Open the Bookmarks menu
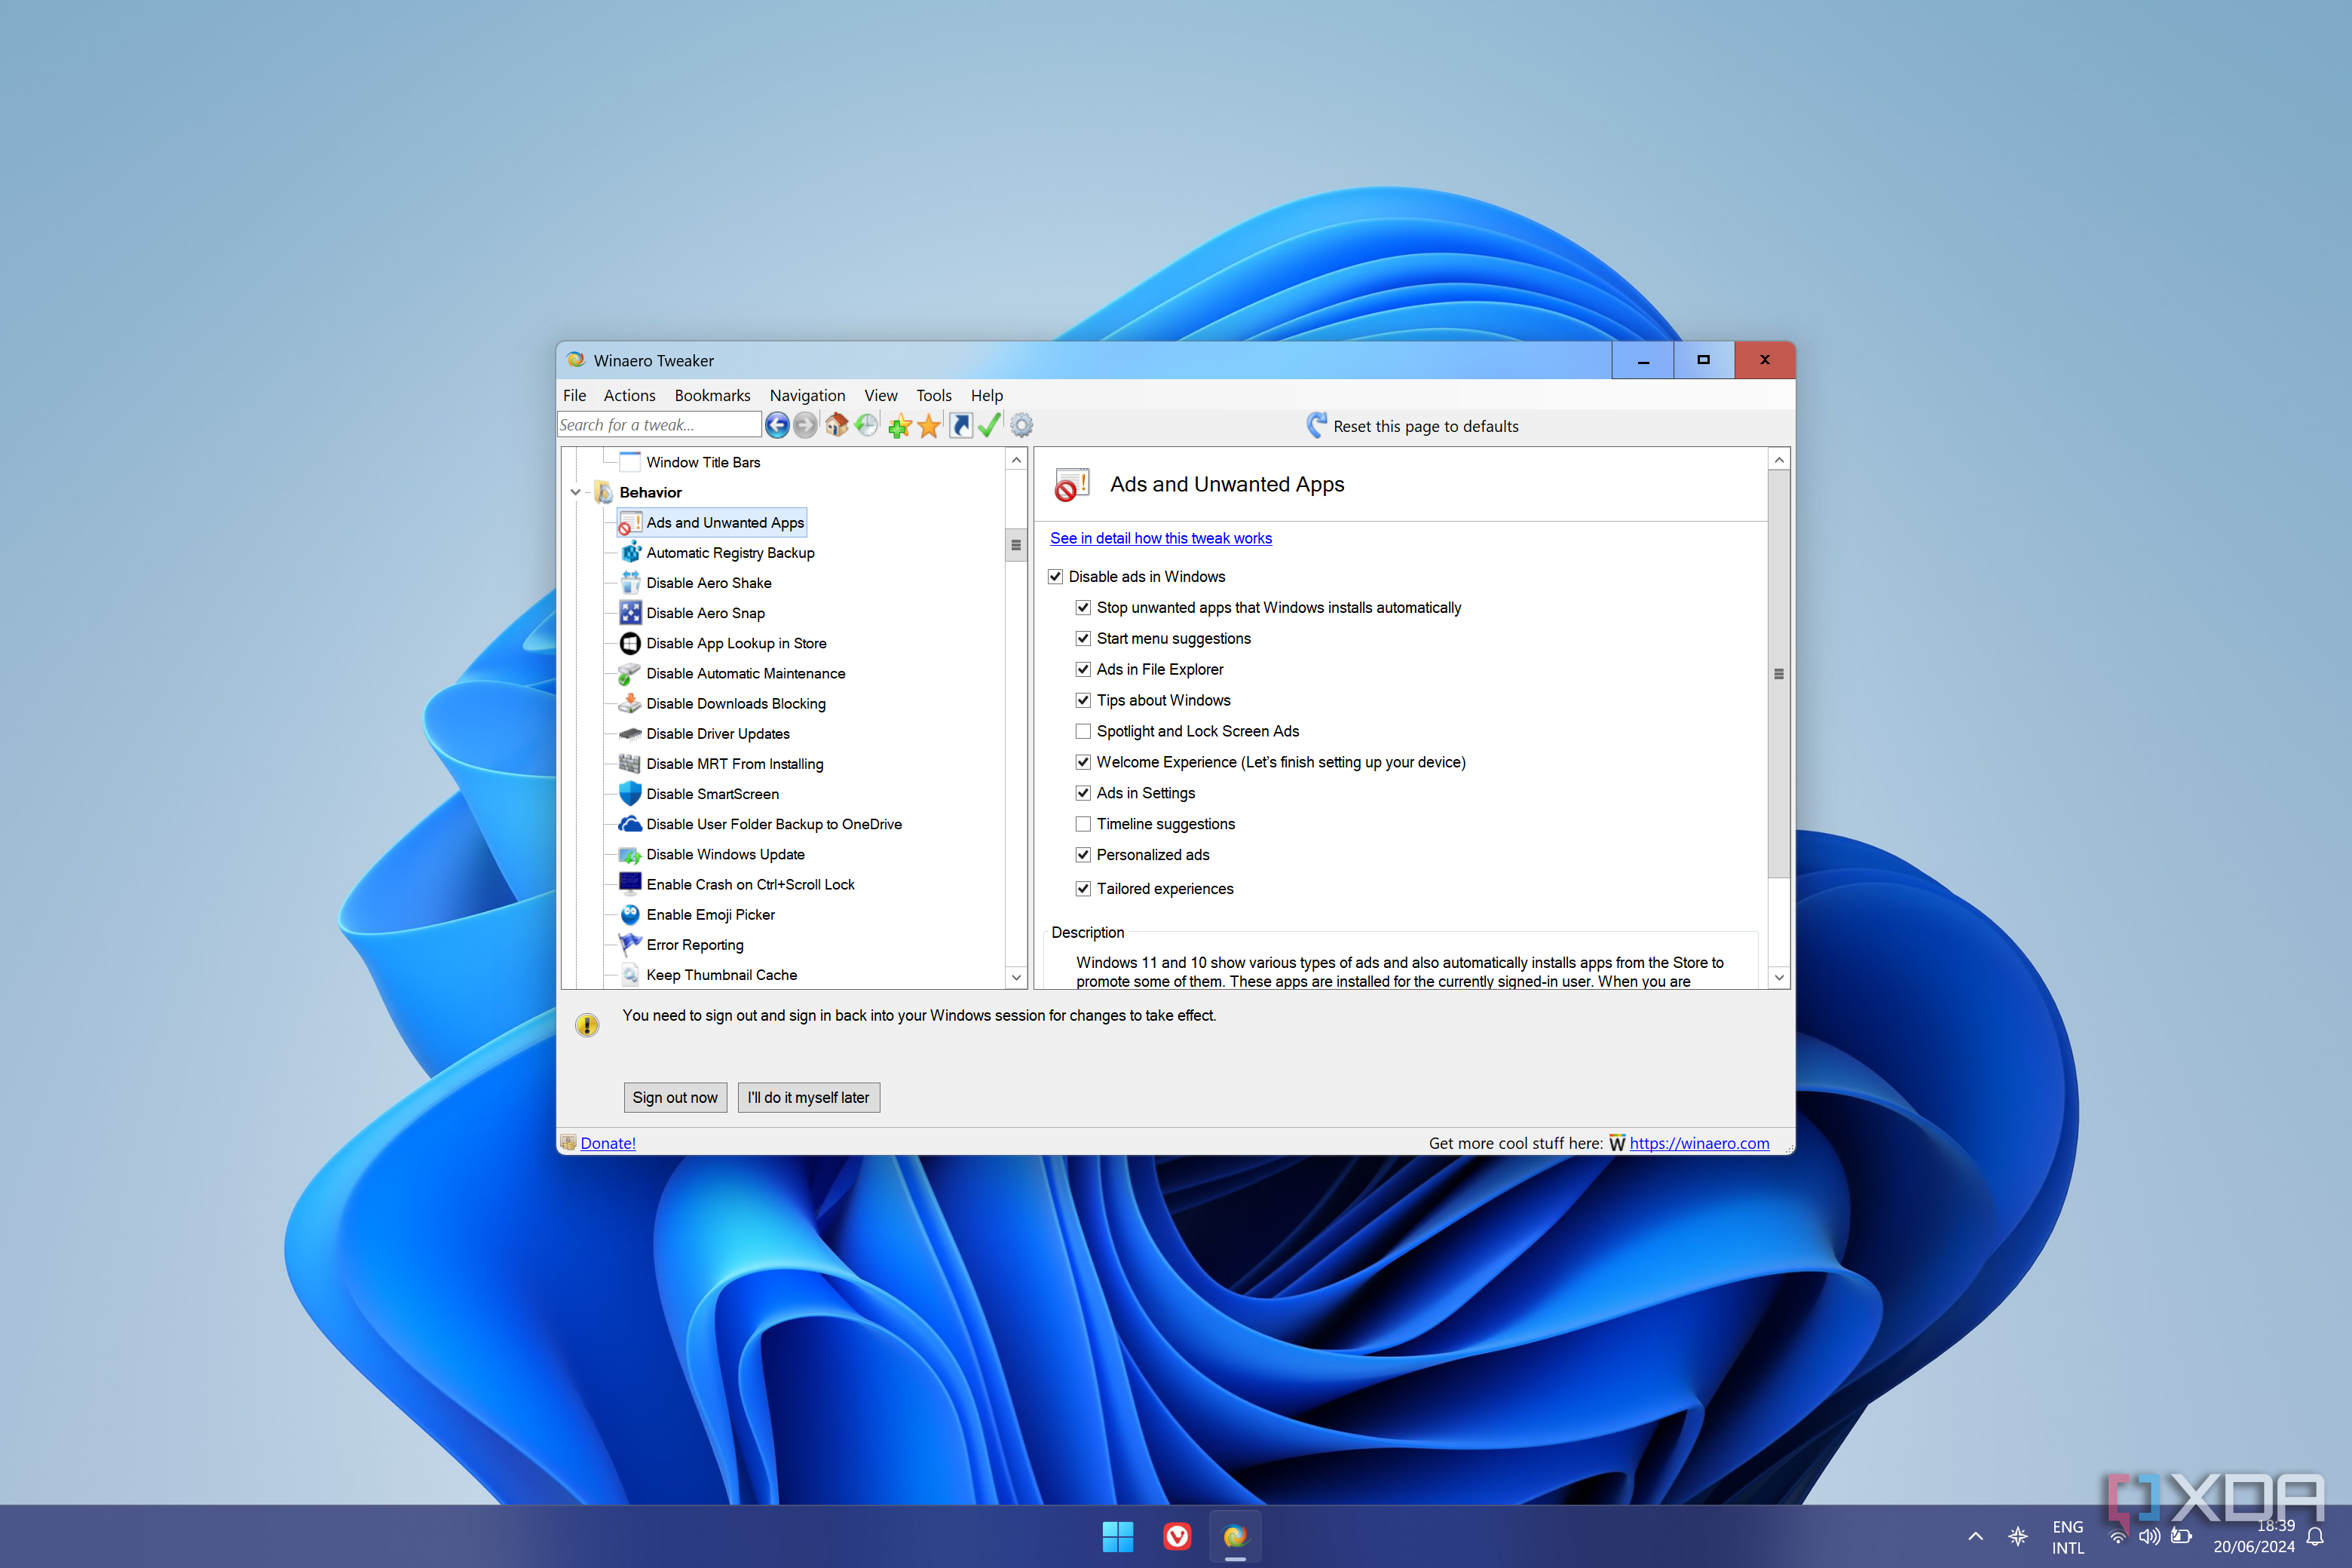This screenshot has width=2352, height=1568. [x=711, y=395]
